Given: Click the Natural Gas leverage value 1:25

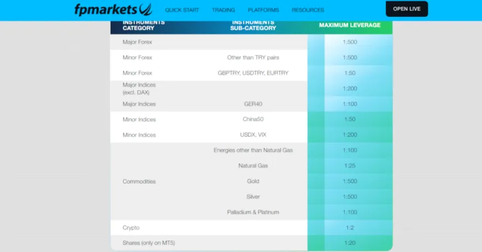Looking at the screenshot, I should 349,166.
